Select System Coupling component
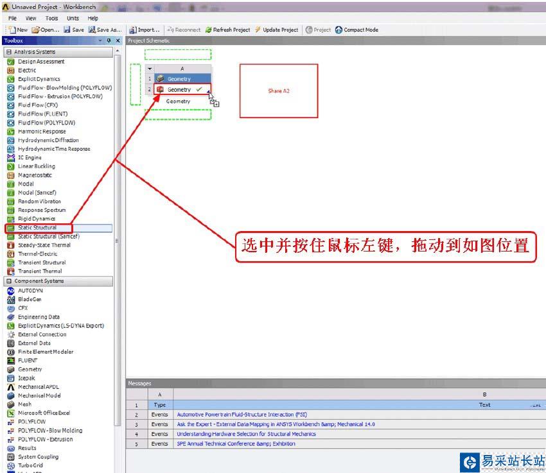 point(39,457)
